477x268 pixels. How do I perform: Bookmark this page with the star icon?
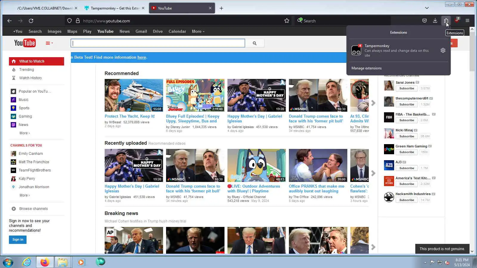pyautogui.click(x=287, y=21)
